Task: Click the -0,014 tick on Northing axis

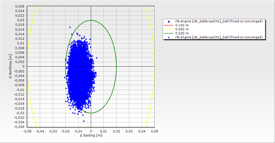Action: [x=19, y=99]
